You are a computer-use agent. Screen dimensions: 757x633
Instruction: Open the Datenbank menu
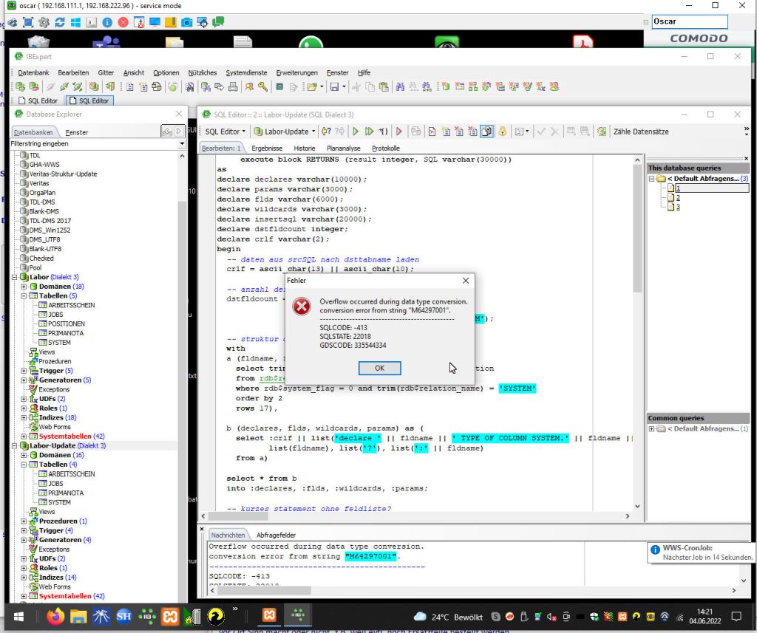tap(33, 72)
